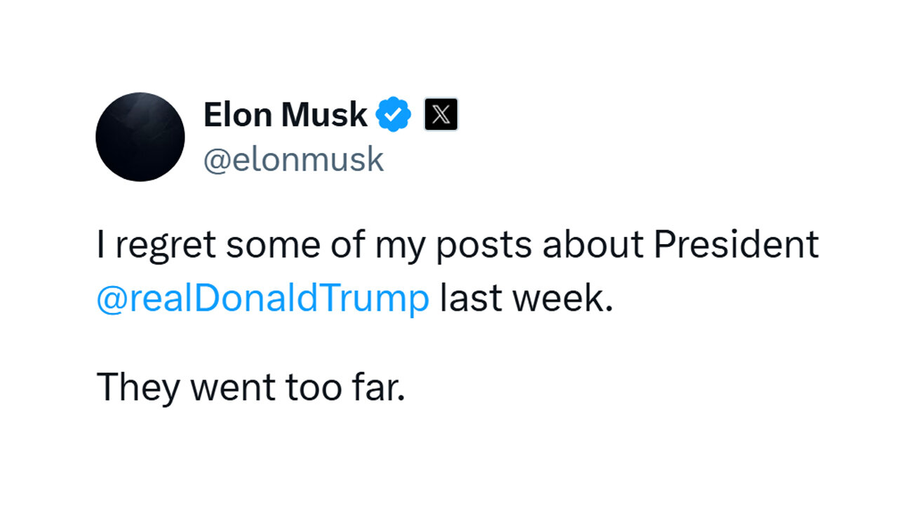Click the word "They" in the last line
The image size is (898, 505).
point(137,388)
